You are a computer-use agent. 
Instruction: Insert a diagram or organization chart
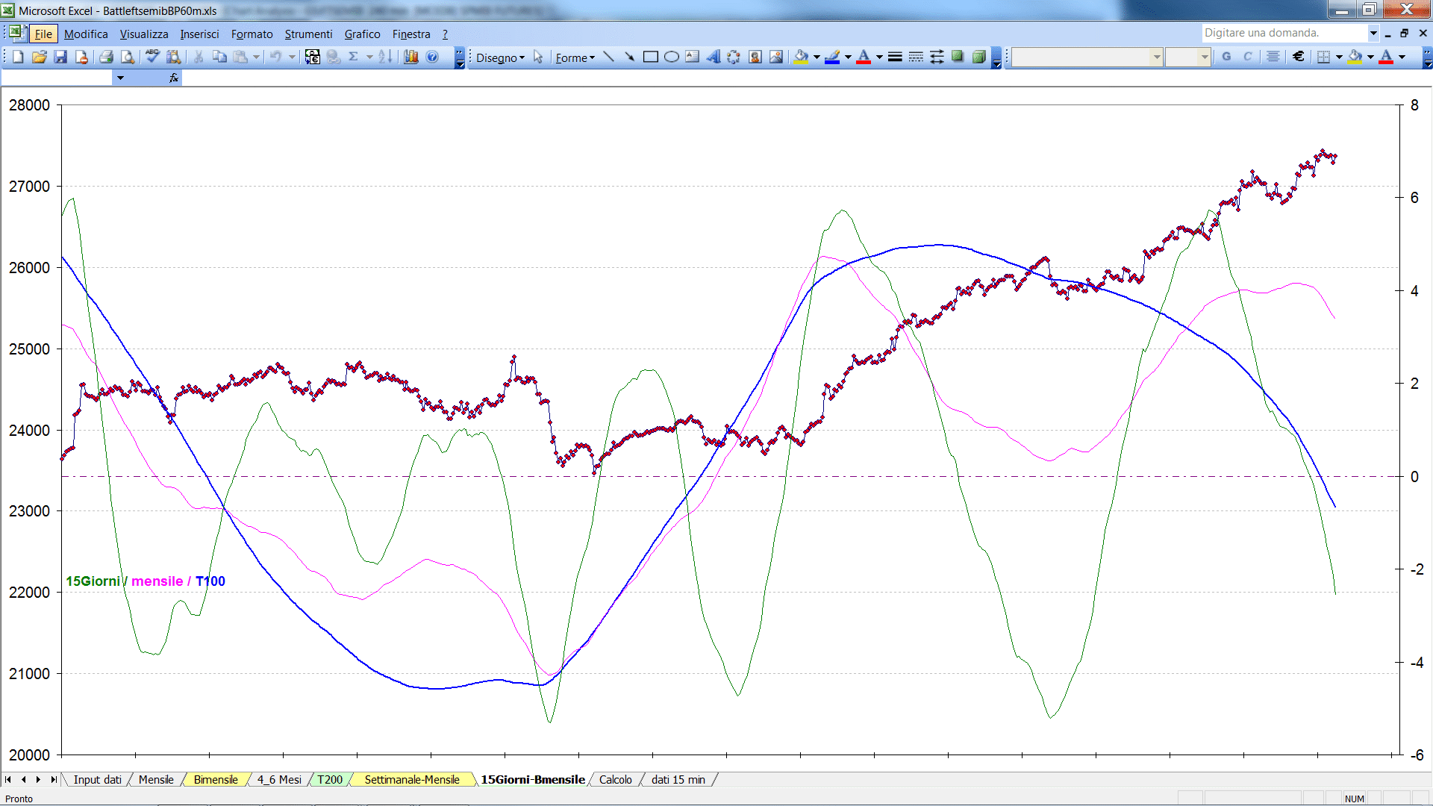coord(734,57)
